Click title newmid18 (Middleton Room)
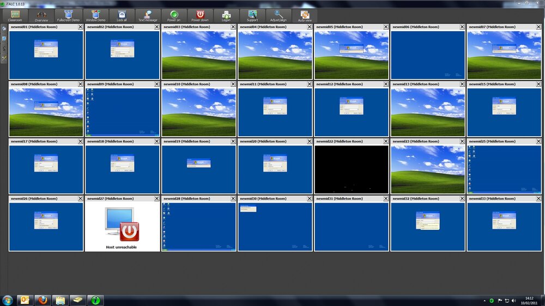Viewport: 545px width, 306px height. (x=110, y=142)
